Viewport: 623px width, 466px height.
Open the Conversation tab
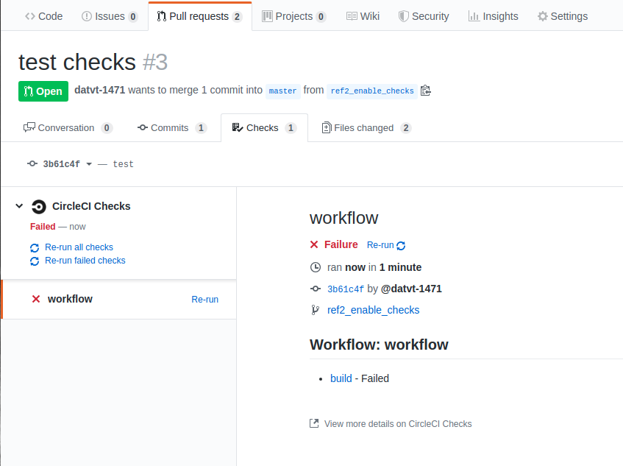[x=67, y=128]
